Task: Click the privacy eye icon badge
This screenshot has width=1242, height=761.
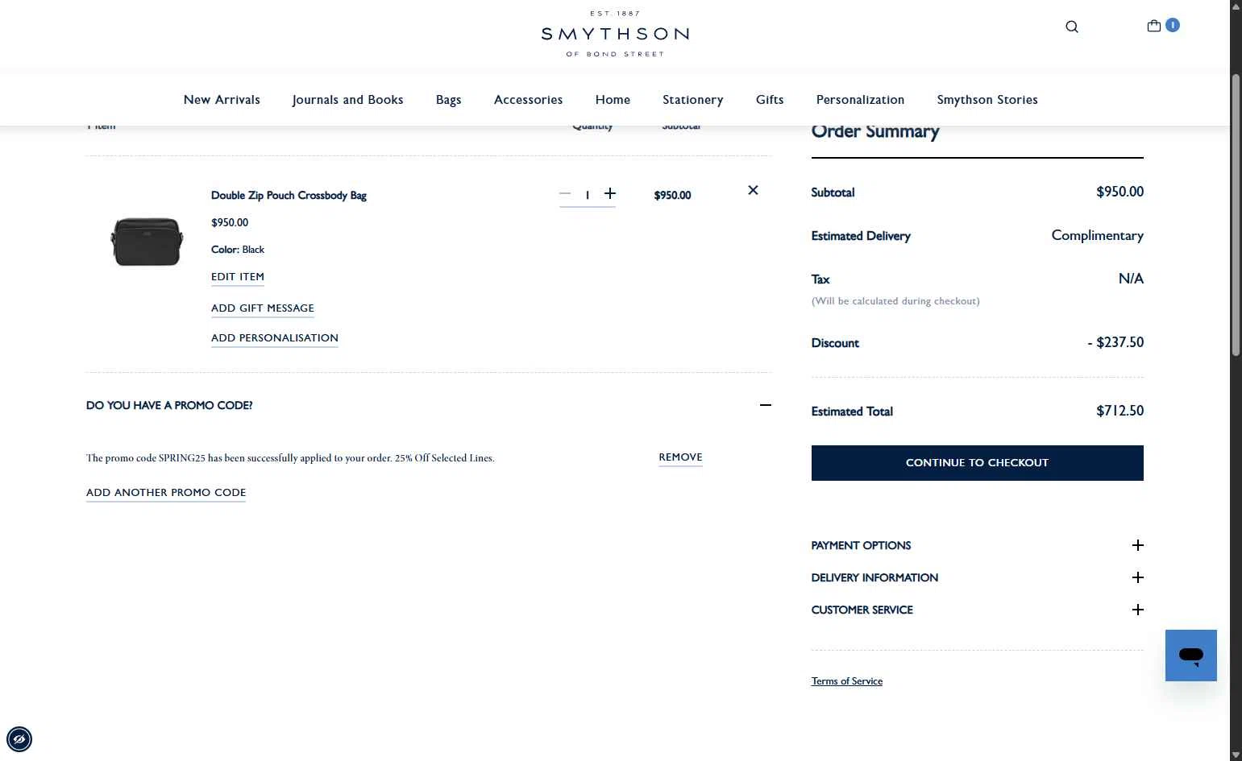Action: [x=19, y=738]
